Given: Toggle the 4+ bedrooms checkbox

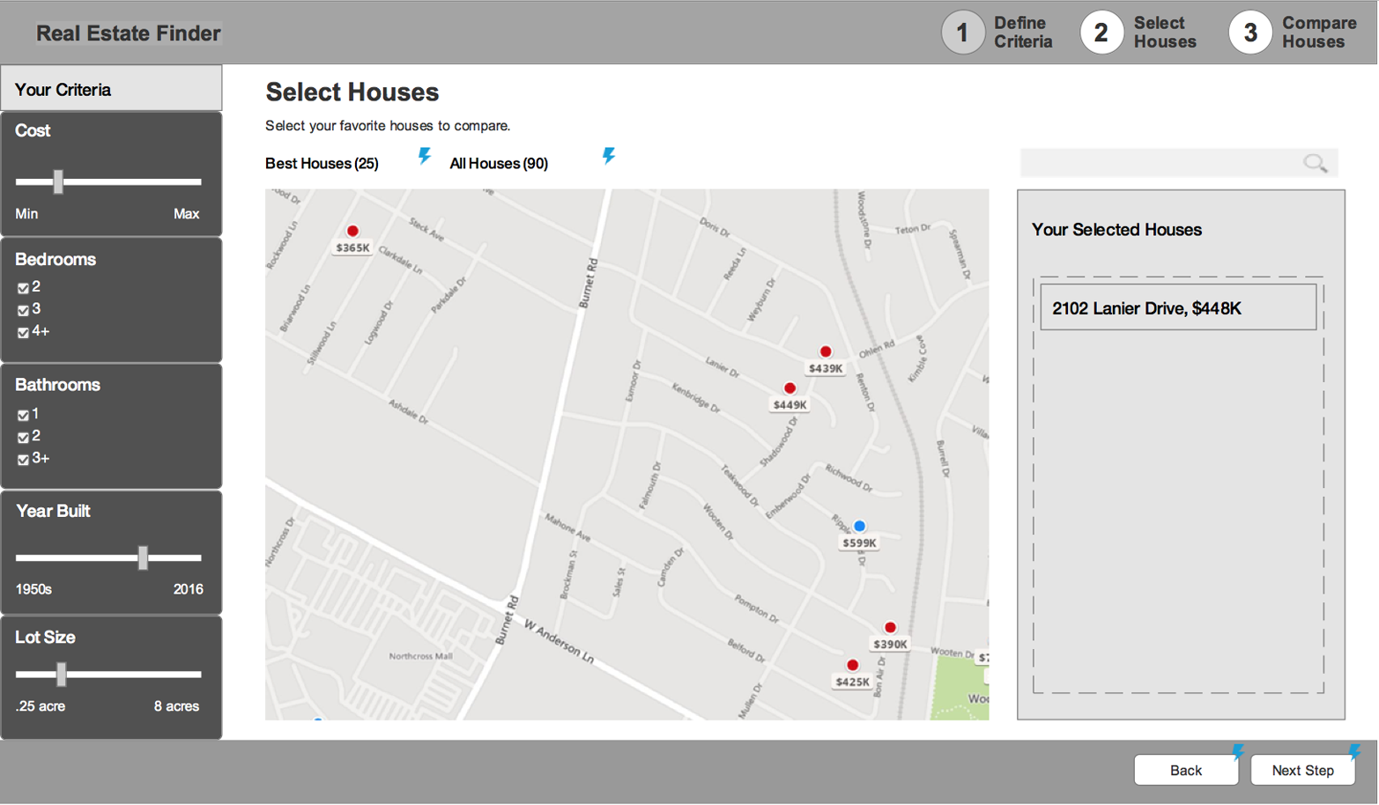Looking at the screenshot, I should pos(23,333).
